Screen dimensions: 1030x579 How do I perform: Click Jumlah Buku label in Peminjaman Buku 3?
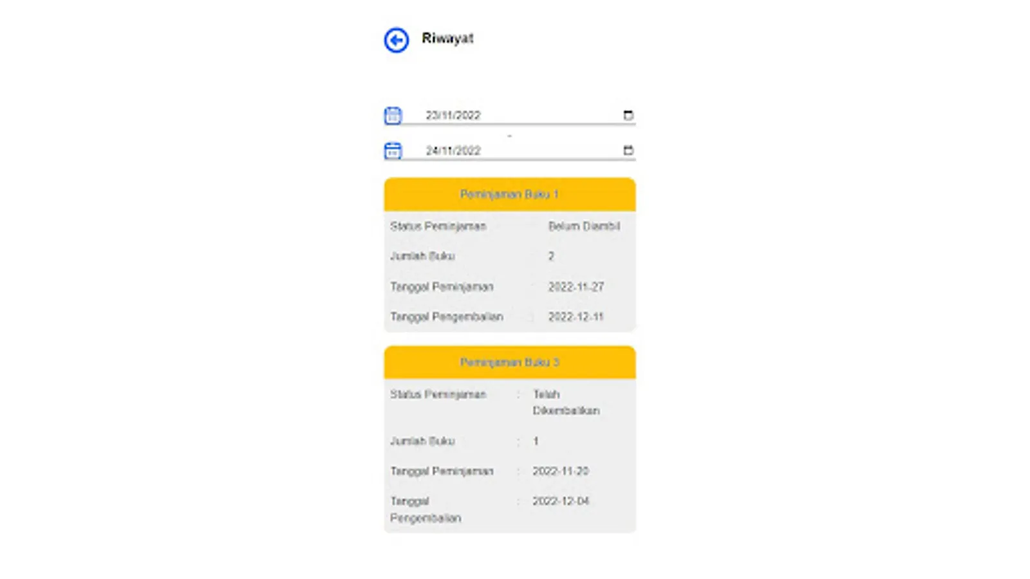pyautogui.click(x=422, y=441)
